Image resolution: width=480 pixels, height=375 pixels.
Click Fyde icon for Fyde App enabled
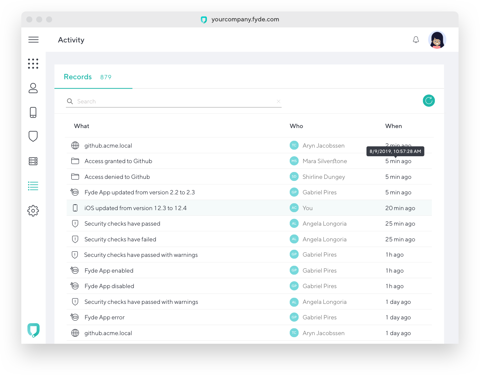tap(75, 270)
